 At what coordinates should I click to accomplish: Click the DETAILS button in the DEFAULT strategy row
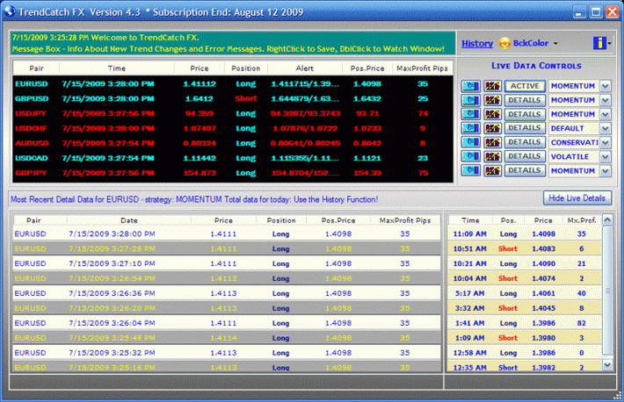click(525, 128)
